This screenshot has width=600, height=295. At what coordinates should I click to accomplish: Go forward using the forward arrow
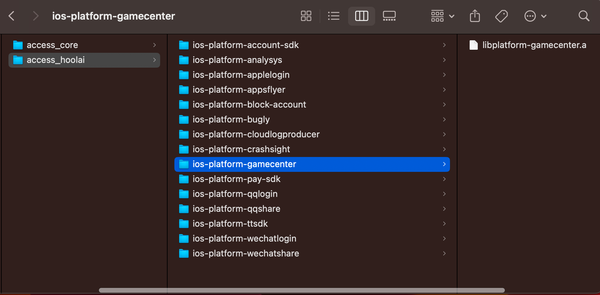(35, 16)
